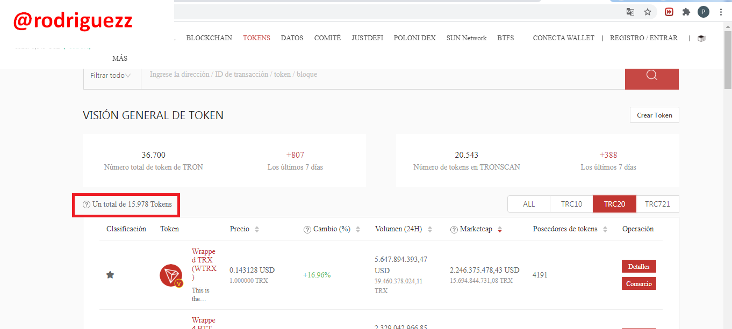Select the TRC10 tab
Image resolution: width=732 pixels, height=329 pixels.
click(571, 204)
